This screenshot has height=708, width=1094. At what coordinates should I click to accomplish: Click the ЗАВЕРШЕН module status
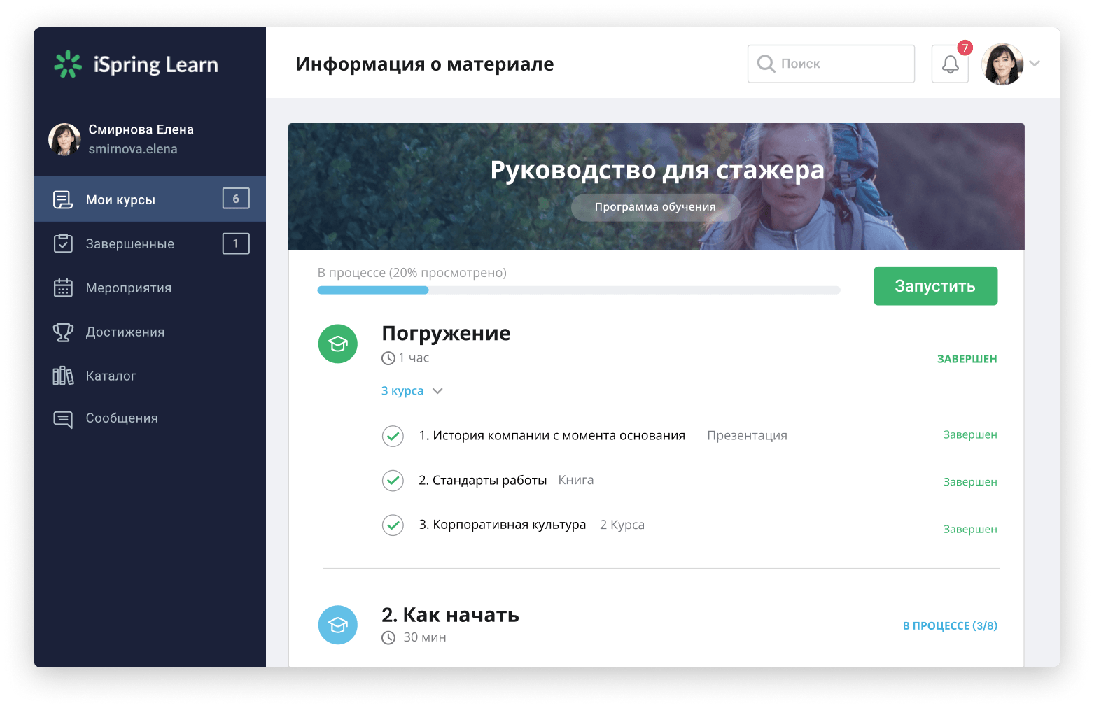pyautogui.click(x=967, y=359)
